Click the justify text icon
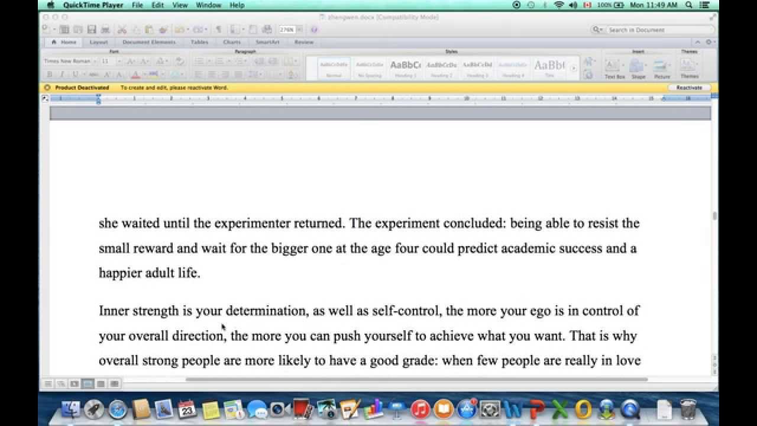757x426 pixels. [238, 75]
